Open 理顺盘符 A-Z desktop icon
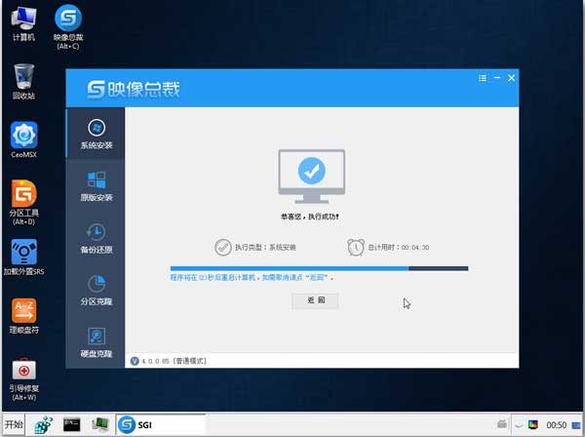 coord(23,316)
